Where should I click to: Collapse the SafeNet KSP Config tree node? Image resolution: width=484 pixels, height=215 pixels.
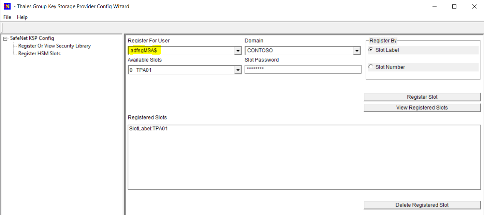[x=5, y=39]
